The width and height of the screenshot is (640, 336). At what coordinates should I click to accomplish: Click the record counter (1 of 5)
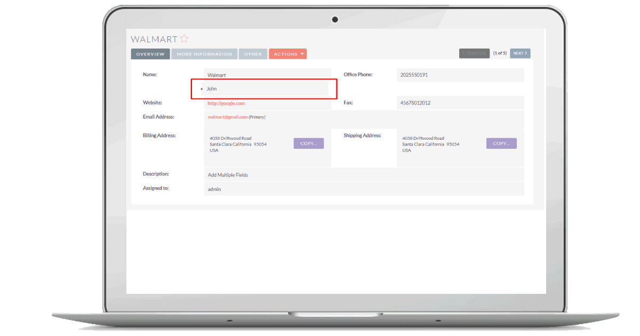pos(500,53)
